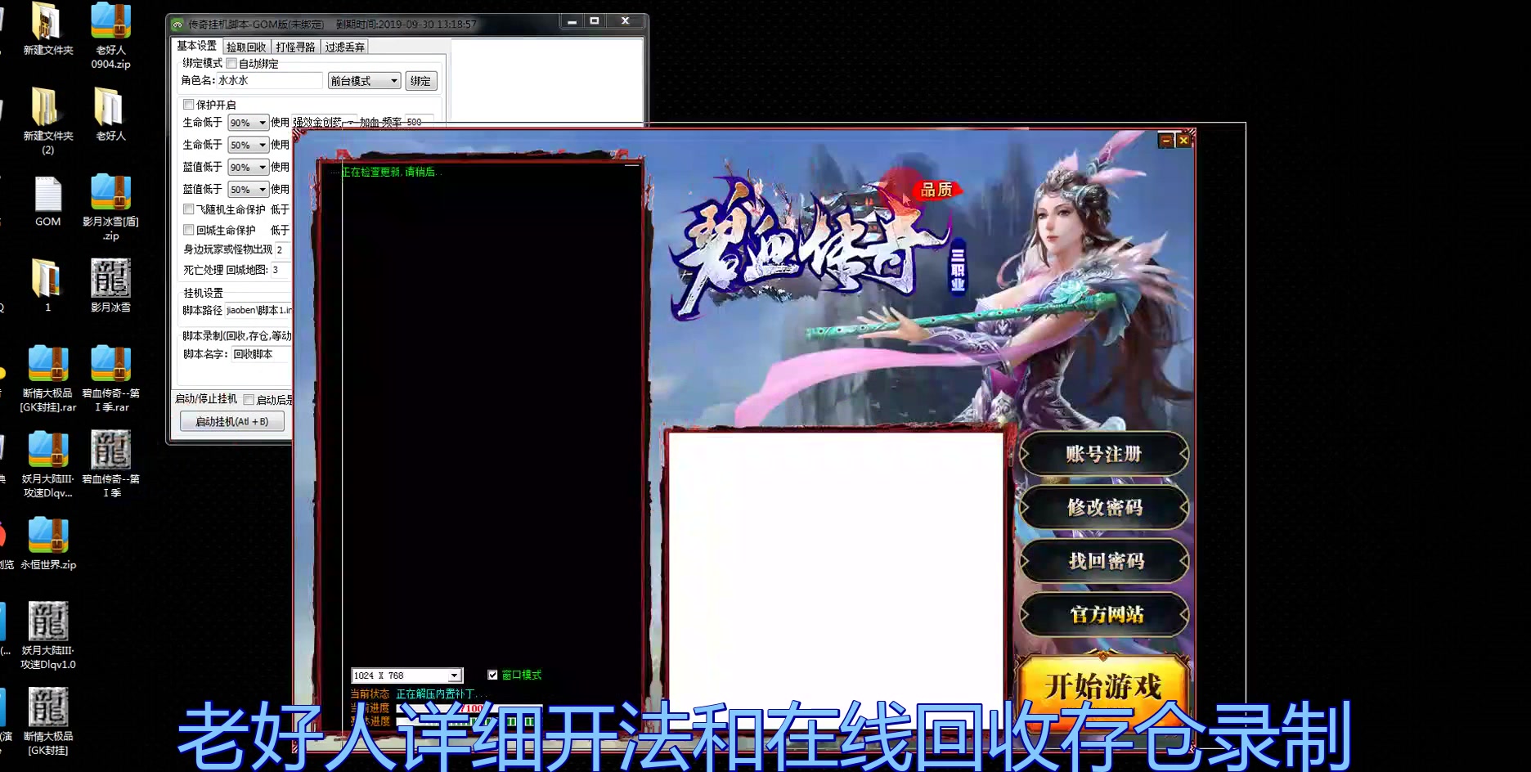Open the 蓝值低于 90% dropdown
Image resolution: width=1531 pixels, height=772 pixels.
click(248, 167)
